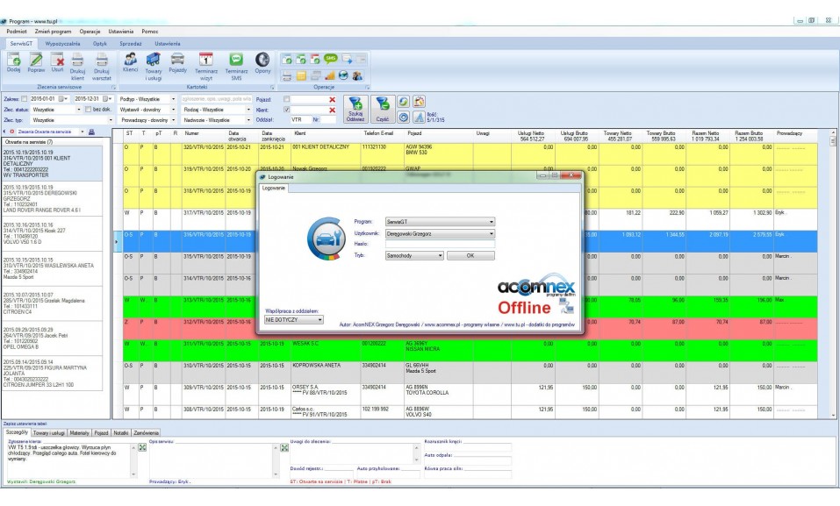Expand the Tryb Samochody dropdown
This screenshot has height=506, width=840.
click(x=439, y=255)
